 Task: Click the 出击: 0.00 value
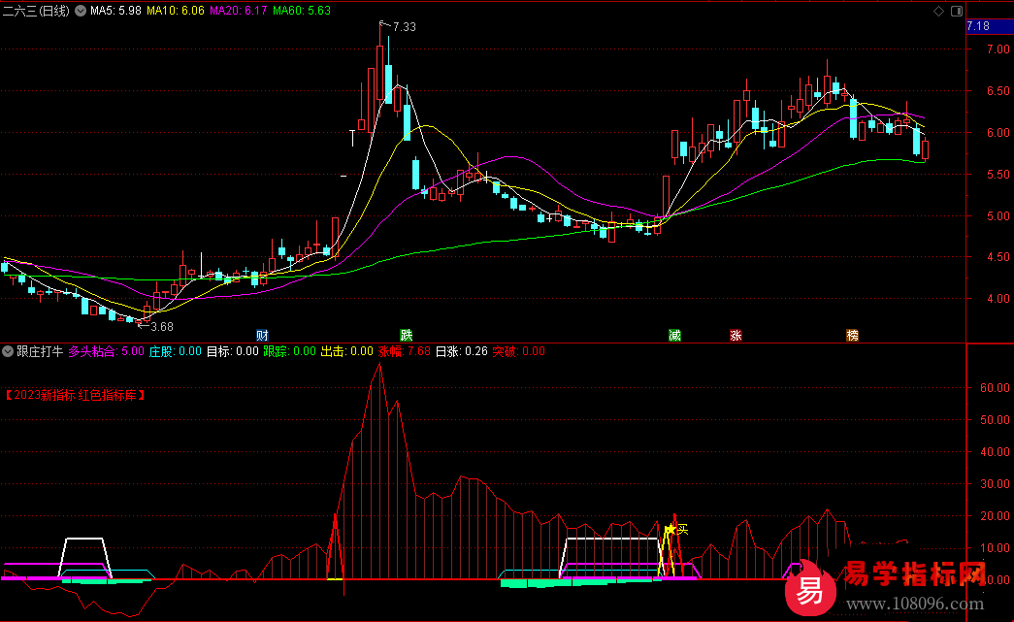click(347, 351)
